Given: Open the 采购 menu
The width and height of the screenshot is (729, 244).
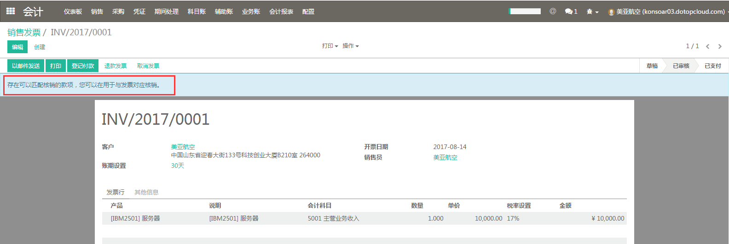Looking at the screenshot, I should tap(118, 11).
